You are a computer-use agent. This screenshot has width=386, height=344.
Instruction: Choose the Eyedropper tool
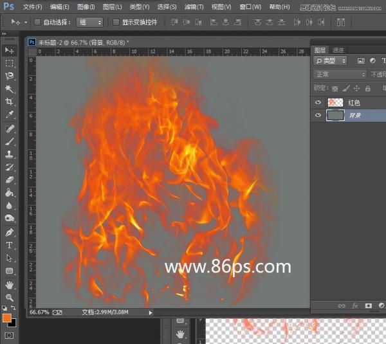10,114
